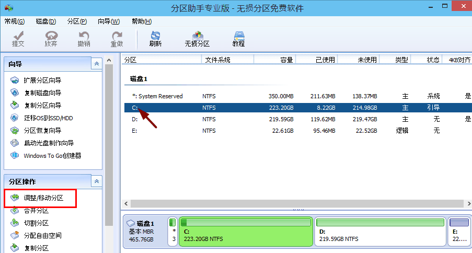Click the partition list's left scroll arrow
Viewport: 472px width, 253px height.
126,204
